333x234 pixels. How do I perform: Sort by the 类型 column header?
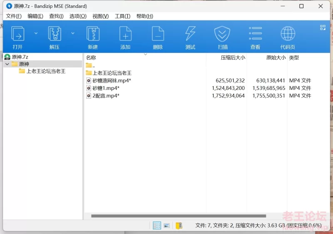click(294, 57)
